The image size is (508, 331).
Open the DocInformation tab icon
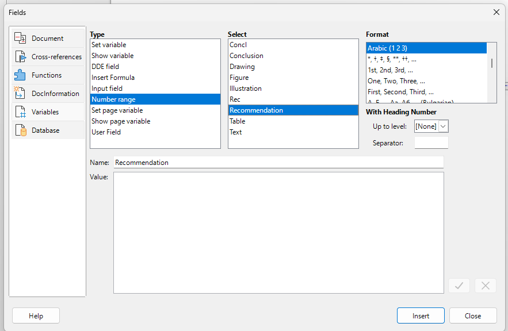20,93
